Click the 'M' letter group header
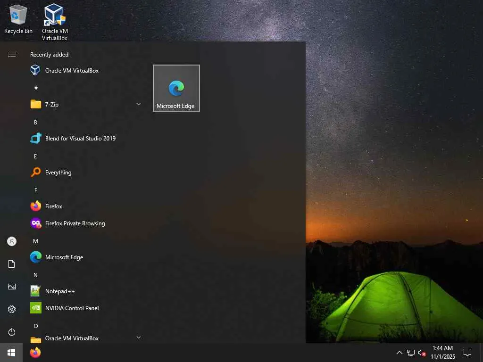This screenshot has width=483, height=362. (x=35, y=241)
